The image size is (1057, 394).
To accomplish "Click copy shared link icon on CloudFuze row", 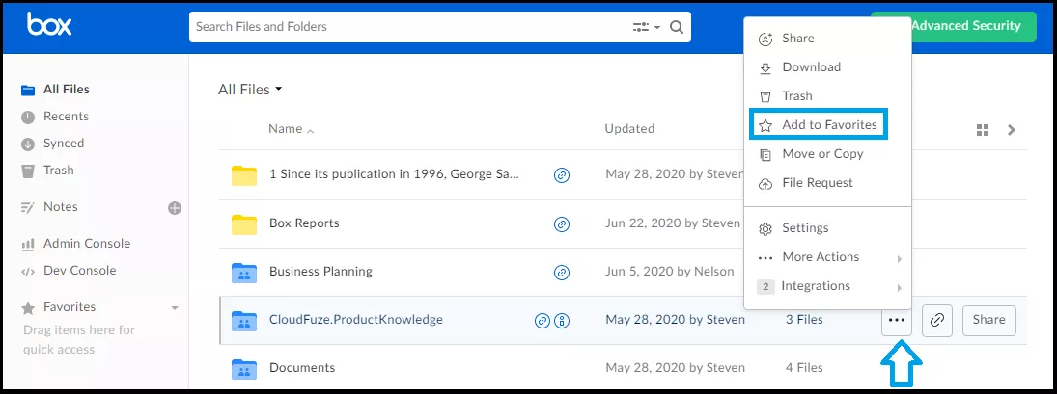I will pos(936,320).
